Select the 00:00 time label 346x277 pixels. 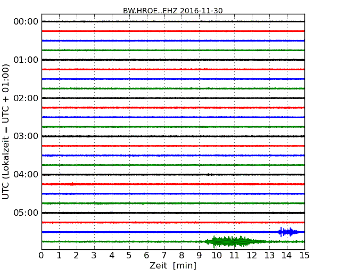click(26, 22)
